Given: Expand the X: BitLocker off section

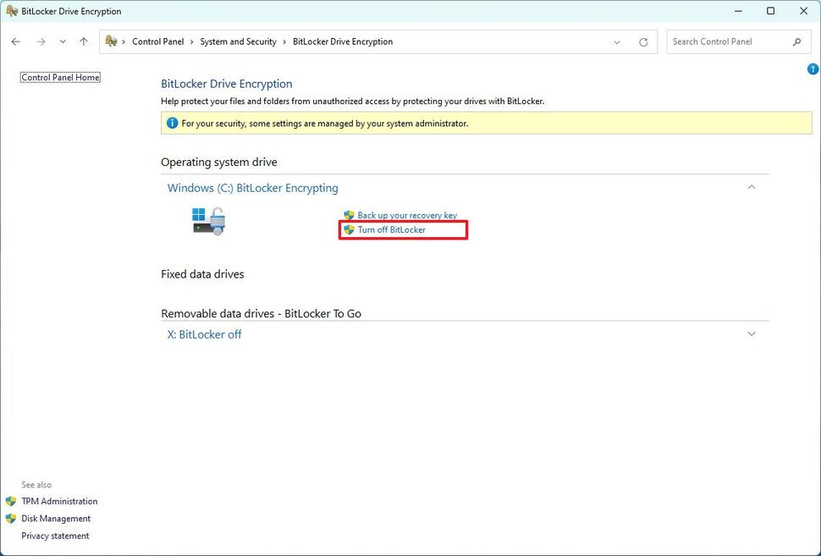Looking at the screenshot, I should [752, 333].
